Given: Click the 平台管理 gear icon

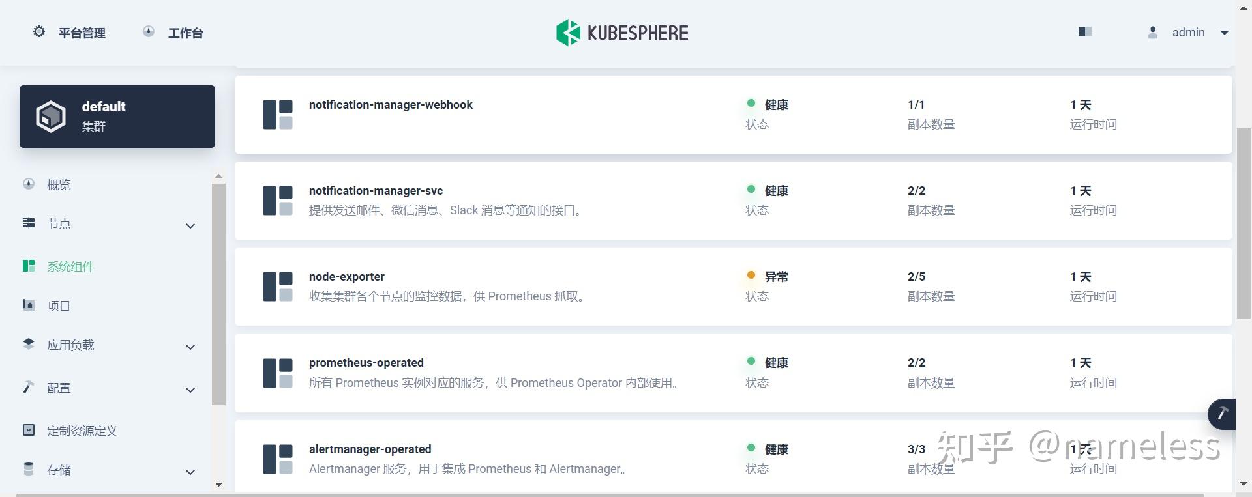Looking at the screenshot, I should (38, 31).
